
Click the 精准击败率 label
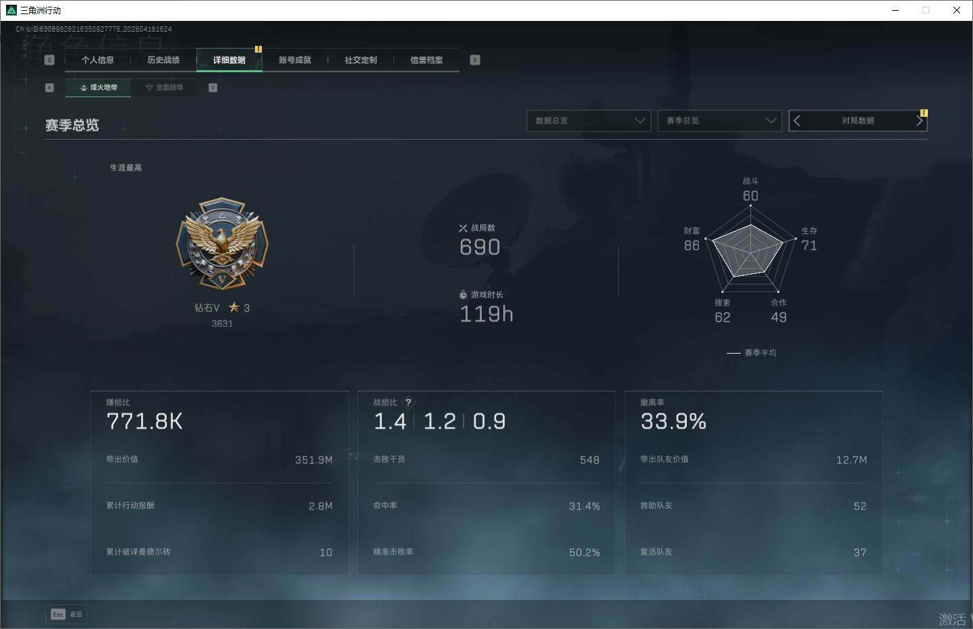[x=393, y=552]
